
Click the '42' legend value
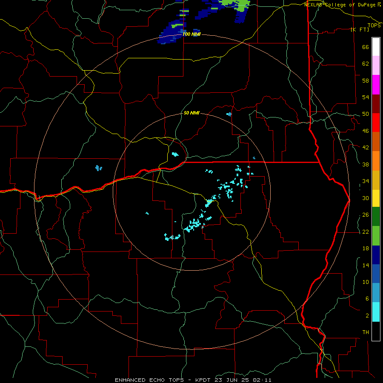coord(366,148)
